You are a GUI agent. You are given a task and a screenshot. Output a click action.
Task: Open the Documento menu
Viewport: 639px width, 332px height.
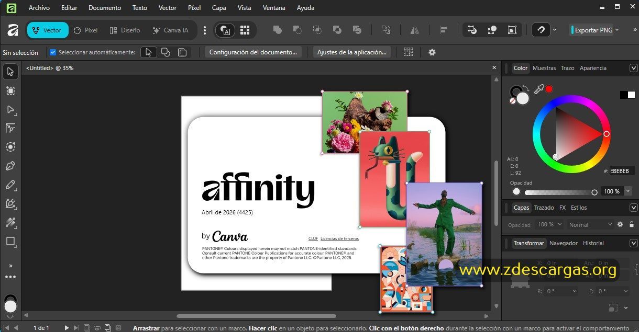tap(105, 8)
